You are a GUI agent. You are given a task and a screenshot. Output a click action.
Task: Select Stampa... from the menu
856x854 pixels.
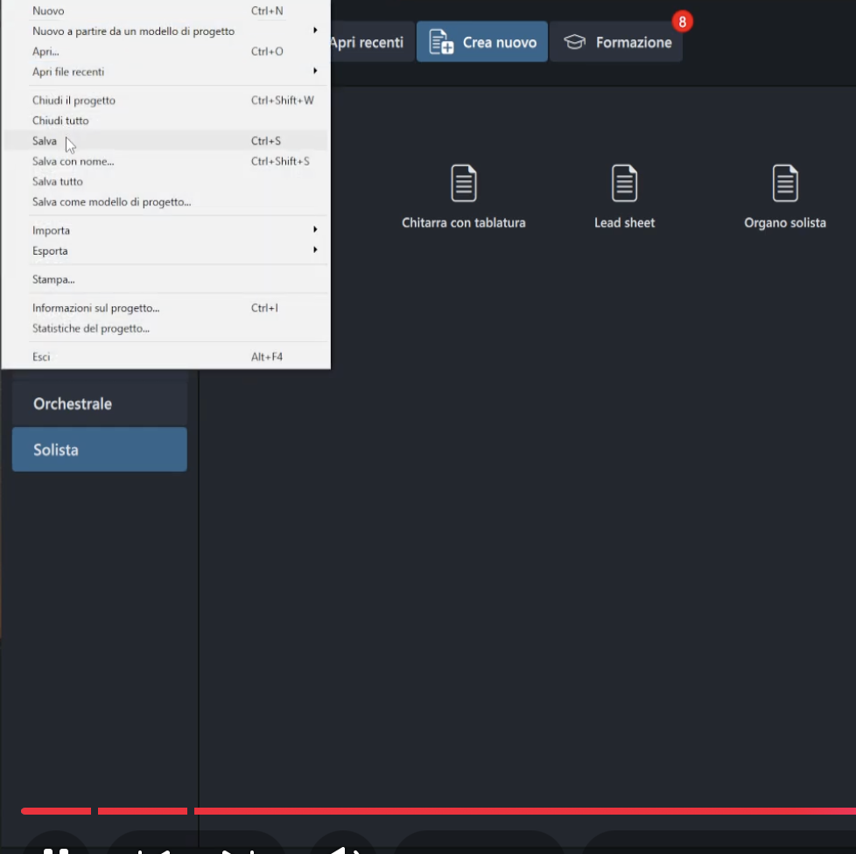[53, 280]
